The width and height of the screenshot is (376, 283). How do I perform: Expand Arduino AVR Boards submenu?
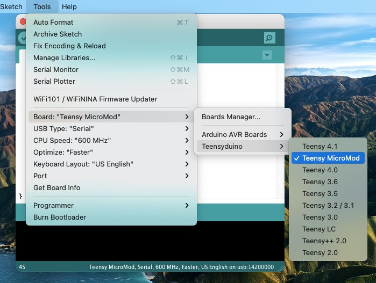click(x=243, y=134)
